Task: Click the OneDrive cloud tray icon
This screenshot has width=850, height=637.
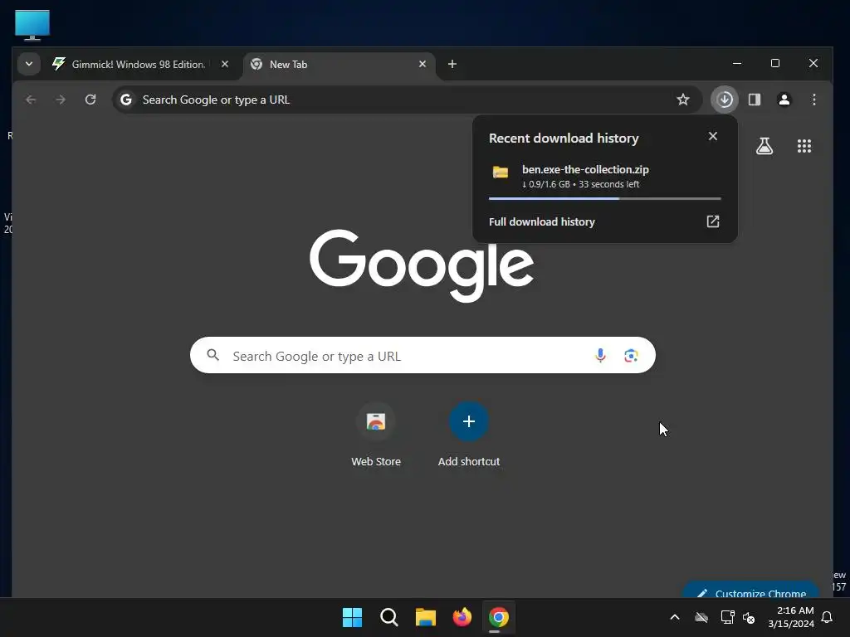Action: (x=701, y=617)
